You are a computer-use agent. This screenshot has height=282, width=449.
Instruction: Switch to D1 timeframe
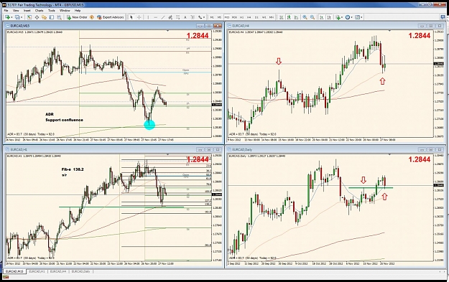coord(256,17)
